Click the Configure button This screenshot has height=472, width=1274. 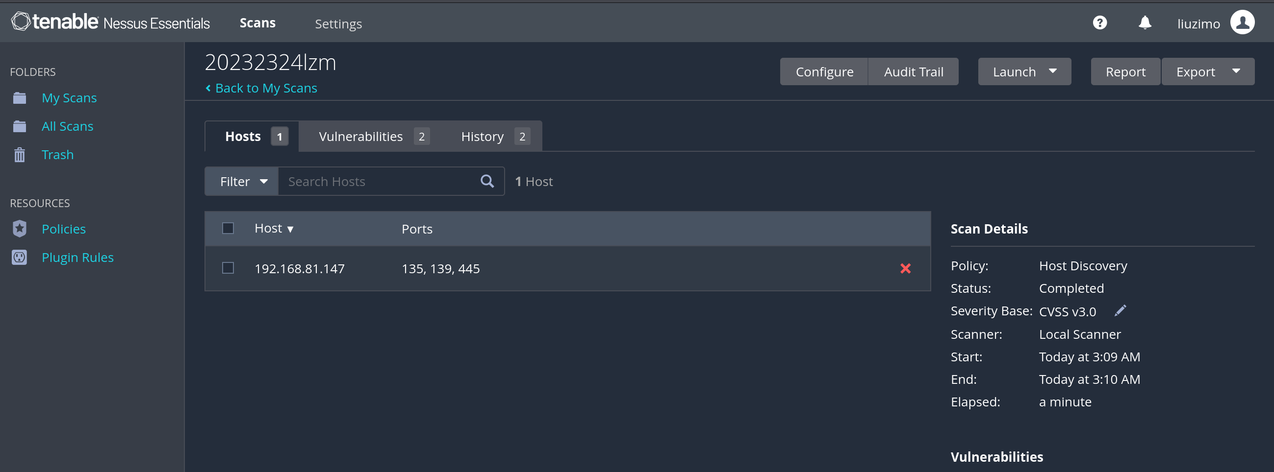(824, 72)
